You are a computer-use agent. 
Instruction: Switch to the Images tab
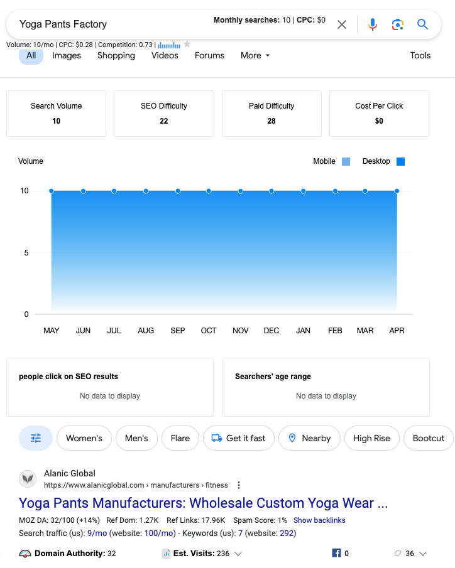(67, 55)
